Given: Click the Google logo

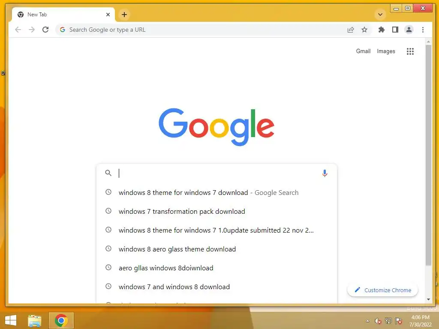Looking at the screenshot, I should click(216, 127).
